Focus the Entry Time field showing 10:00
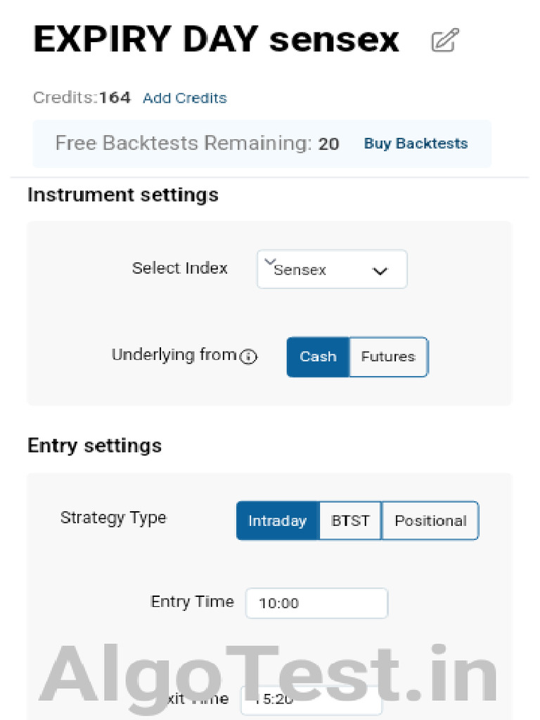The image size is (540, 720). (x=316, y=603)
